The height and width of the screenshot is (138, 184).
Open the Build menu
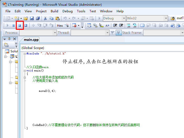pyautogui.click(x=54, y=11)
